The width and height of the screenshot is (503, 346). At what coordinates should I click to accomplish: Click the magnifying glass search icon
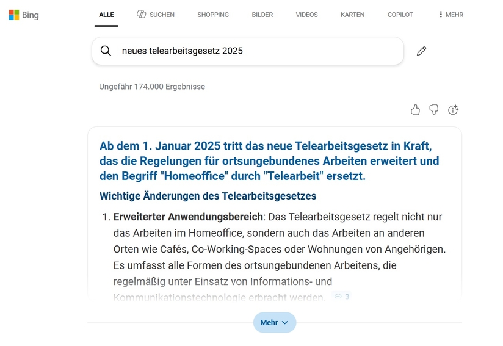coord(106,51)
